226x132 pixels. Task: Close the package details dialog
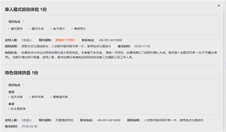click(x=219, y=6)
